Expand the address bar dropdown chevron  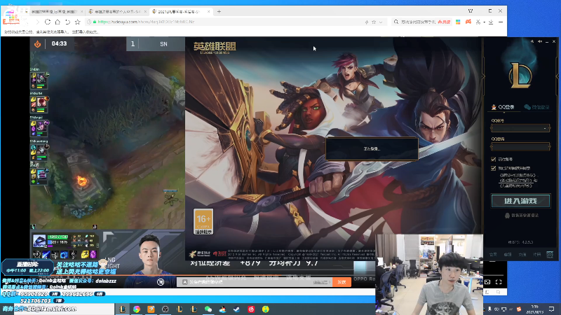click(381, 22)
